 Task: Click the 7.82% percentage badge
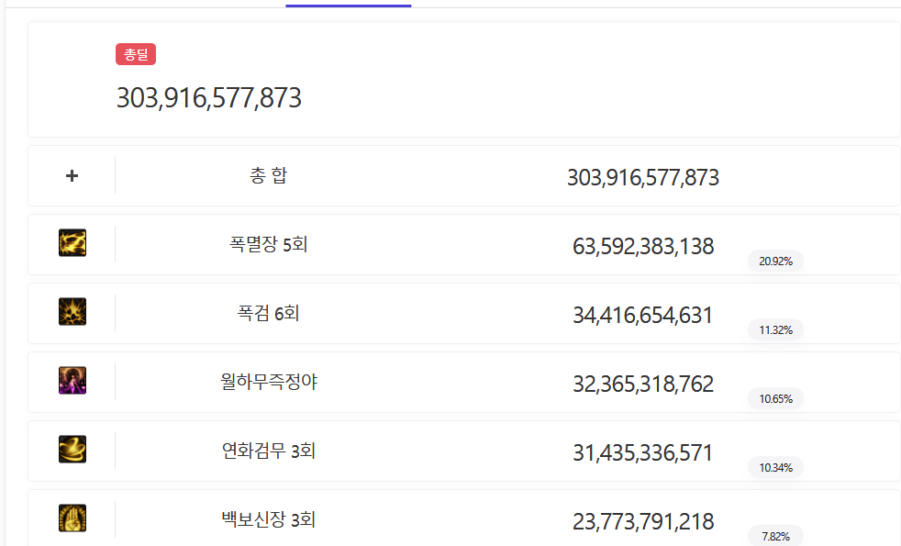(775, 535)
